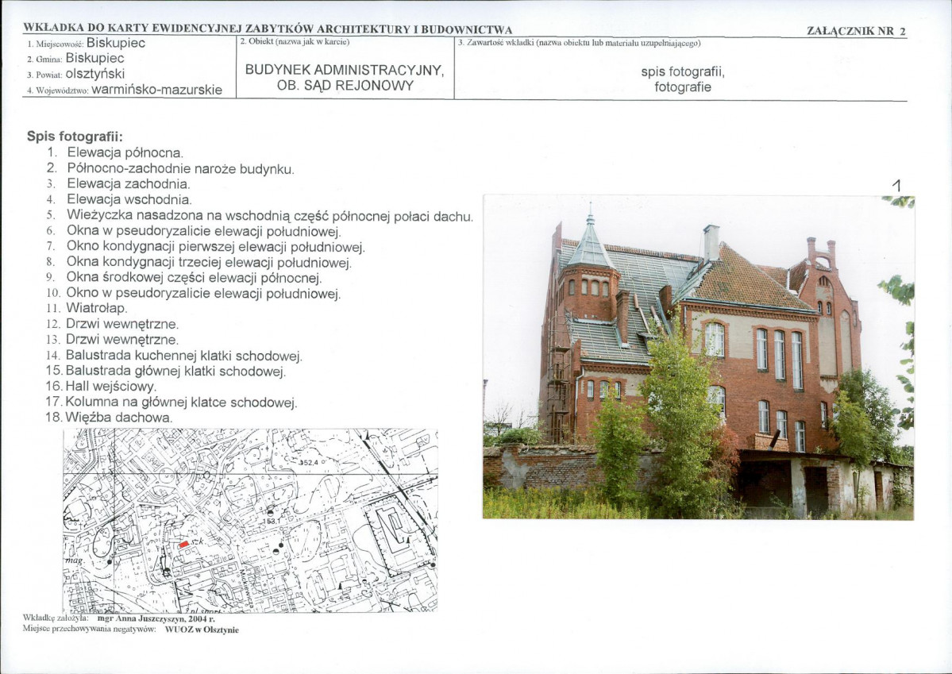The height and width of the screenshot is (674, 952).
Task: Click 'Kolumna na głównej klatce schodowej.'
Action: pyautogui.click(x=181, y=402)
